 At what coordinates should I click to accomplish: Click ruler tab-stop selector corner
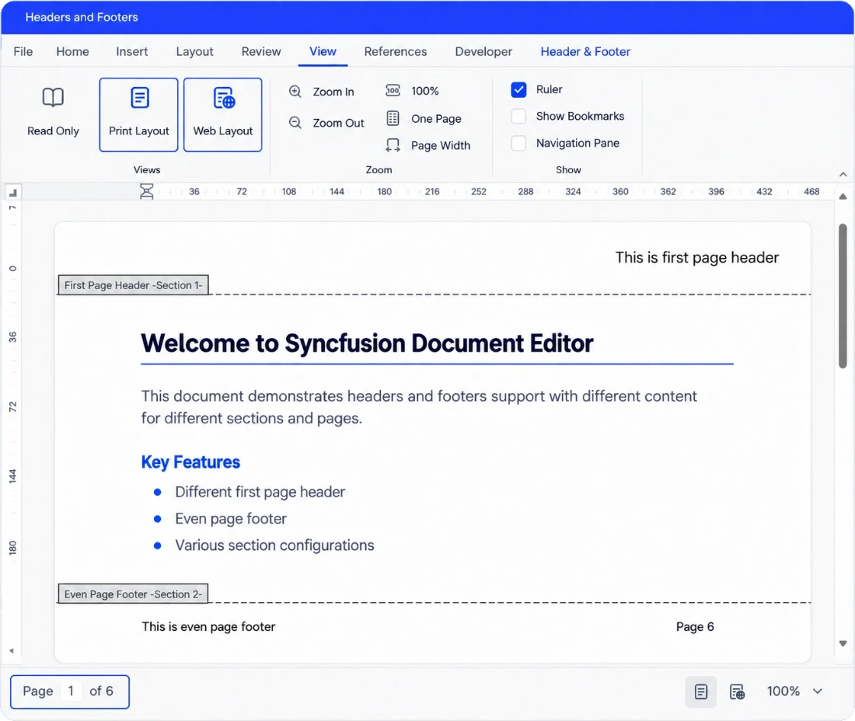click(12, 192)
